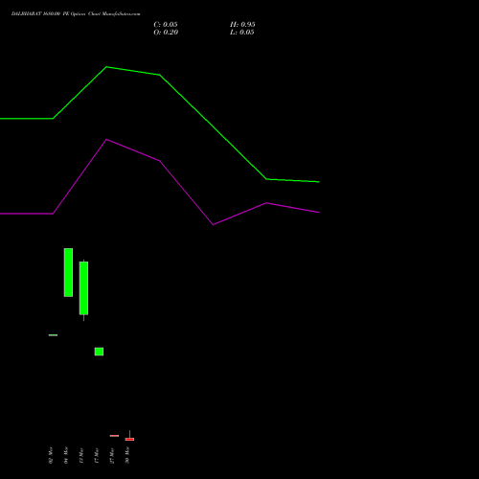The height and width of the screenshot is (479, 479).
Task: Click the purple line's right end point
Action: point(319,213)
